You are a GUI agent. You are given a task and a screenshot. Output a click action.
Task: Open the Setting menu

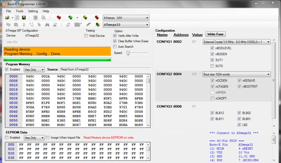(x=33, y=11)
